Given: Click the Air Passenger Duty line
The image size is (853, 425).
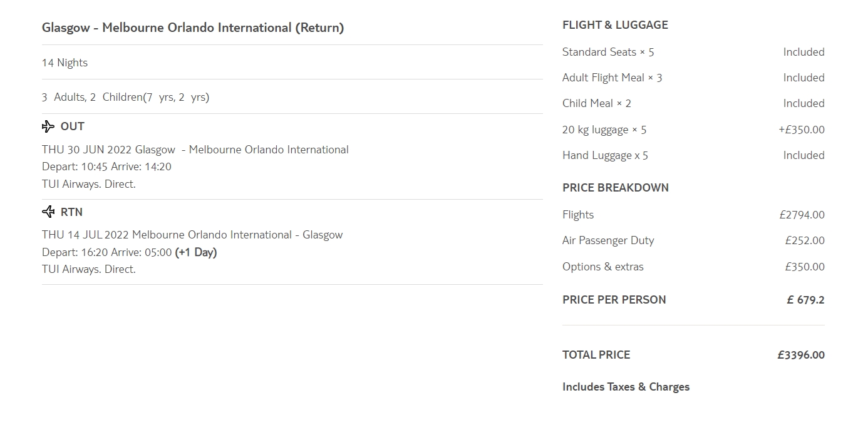Looking at the screenshot, I should coord(607,240).
